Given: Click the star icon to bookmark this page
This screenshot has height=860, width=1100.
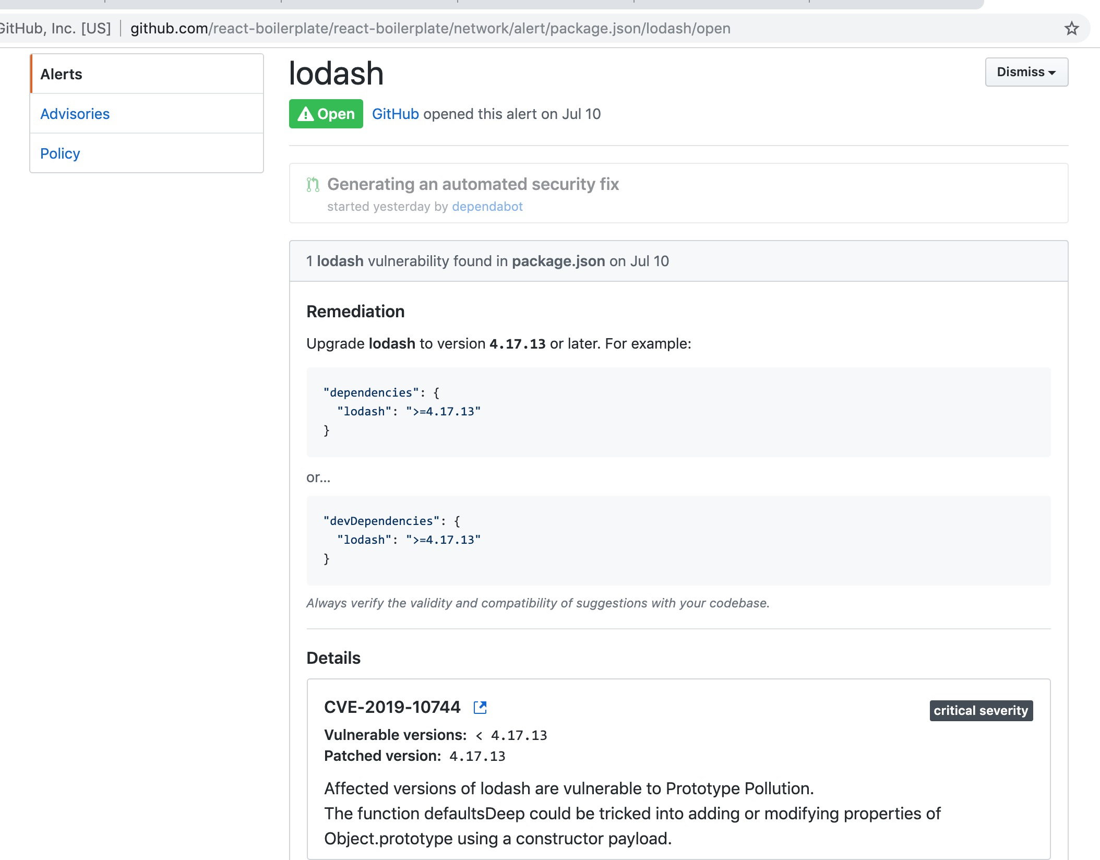Looking at the screenshot, I should 1072,28.
